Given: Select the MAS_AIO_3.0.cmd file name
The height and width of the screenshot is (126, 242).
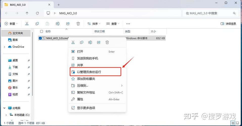Looking at the screenshot, I should (57, 38).
